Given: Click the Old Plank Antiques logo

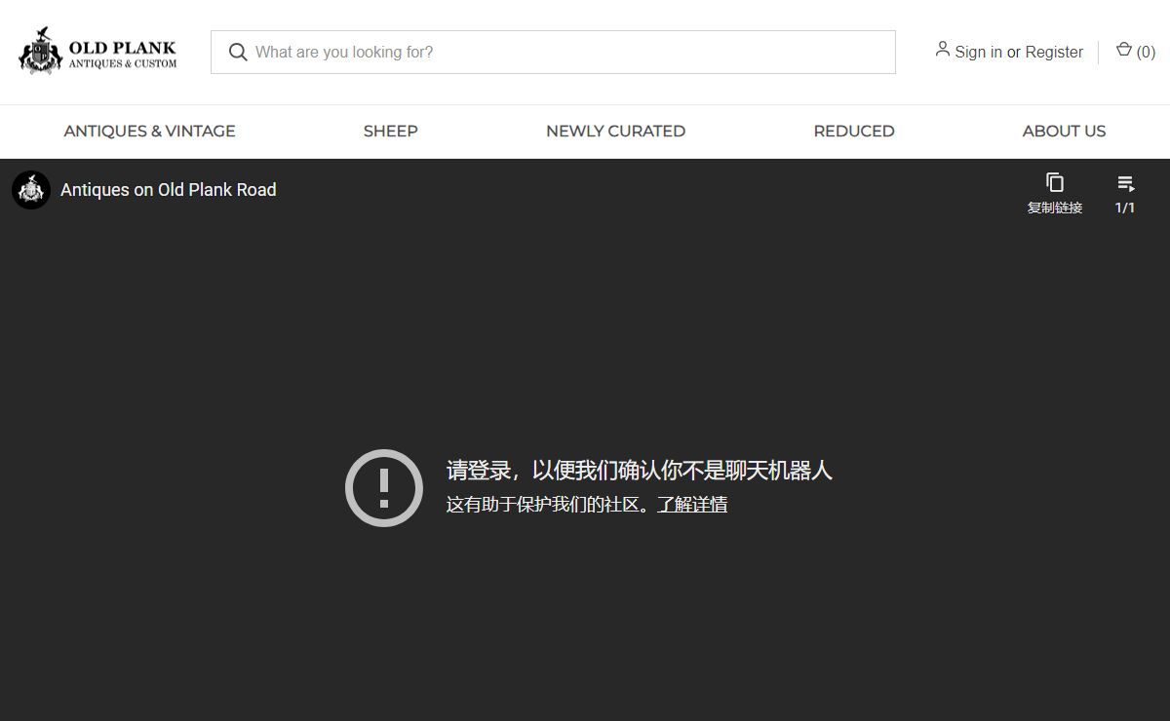Looking at the screenshot, I should pyautogui.click(x=97, y=53).
